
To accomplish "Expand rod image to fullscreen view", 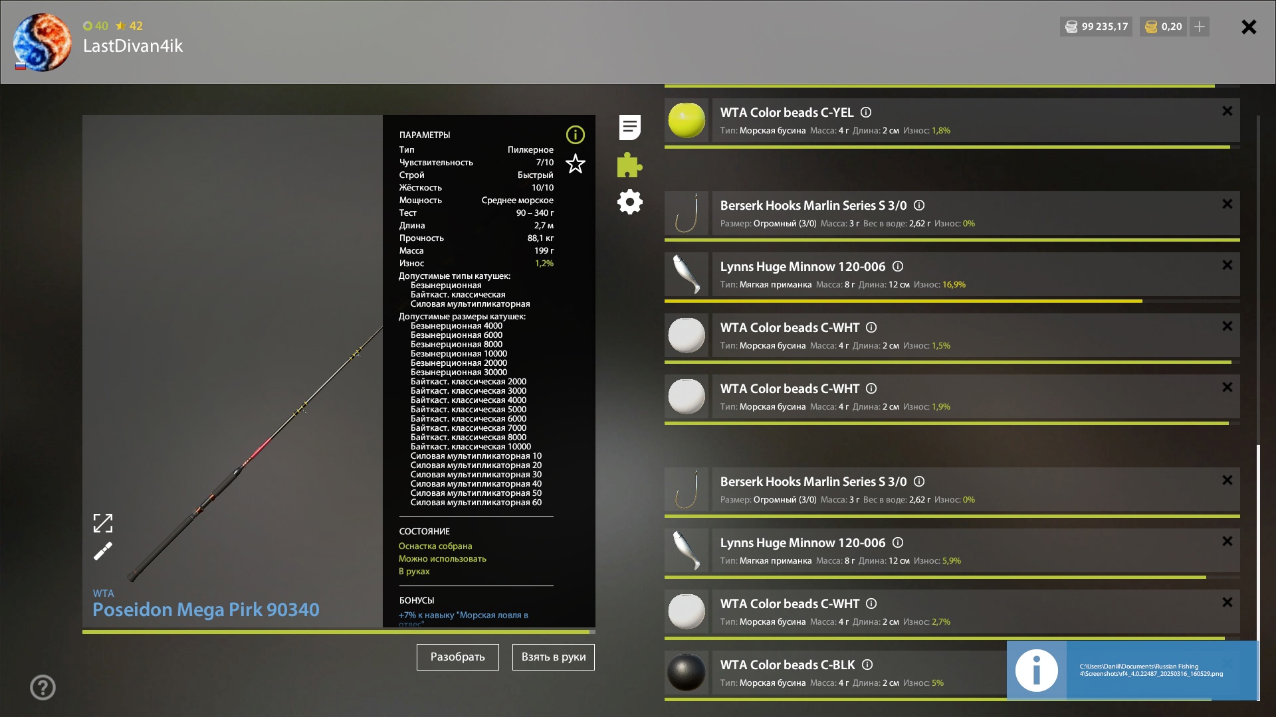I will [103, 523].
